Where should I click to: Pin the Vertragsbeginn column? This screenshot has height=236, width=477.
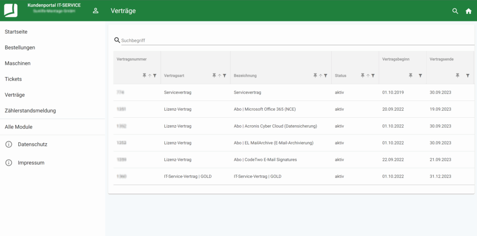click(x=410, y=75)
